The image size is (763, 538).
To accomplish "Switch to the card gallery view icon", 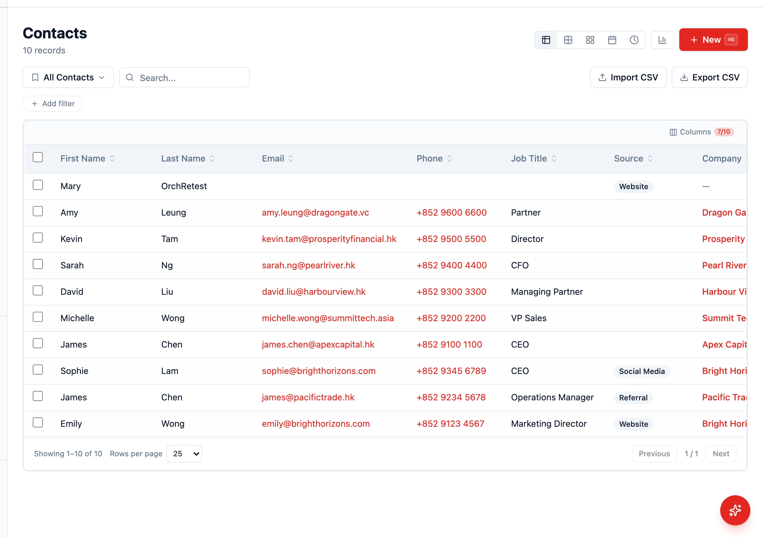I will coord(590,40).
